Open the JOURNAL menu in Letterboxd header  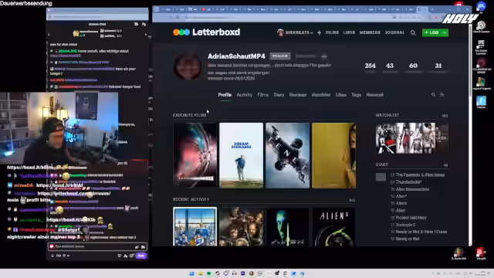click(394, 32)
